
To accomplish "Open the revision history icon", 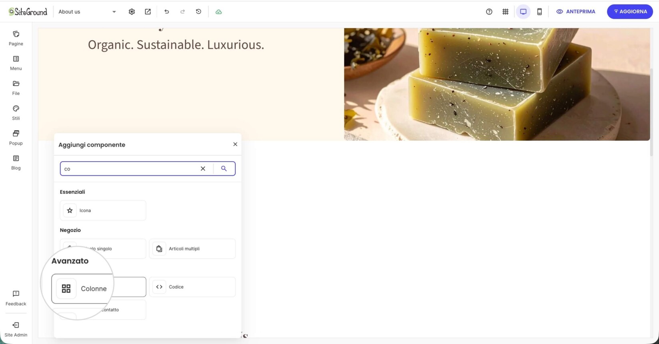I will point(199,12).
